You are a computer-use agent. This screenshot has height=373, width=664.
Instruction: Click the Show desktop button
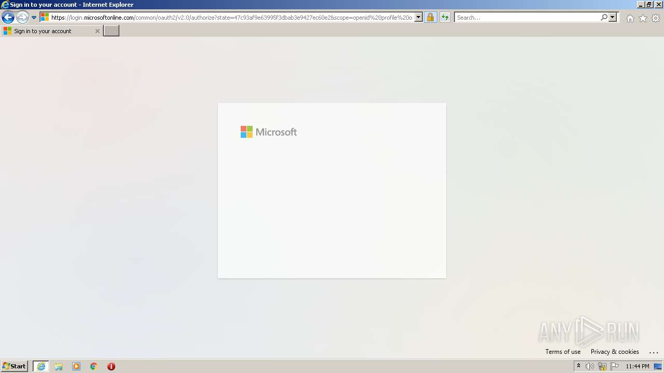pyautogui.click(x=658, y=366)
